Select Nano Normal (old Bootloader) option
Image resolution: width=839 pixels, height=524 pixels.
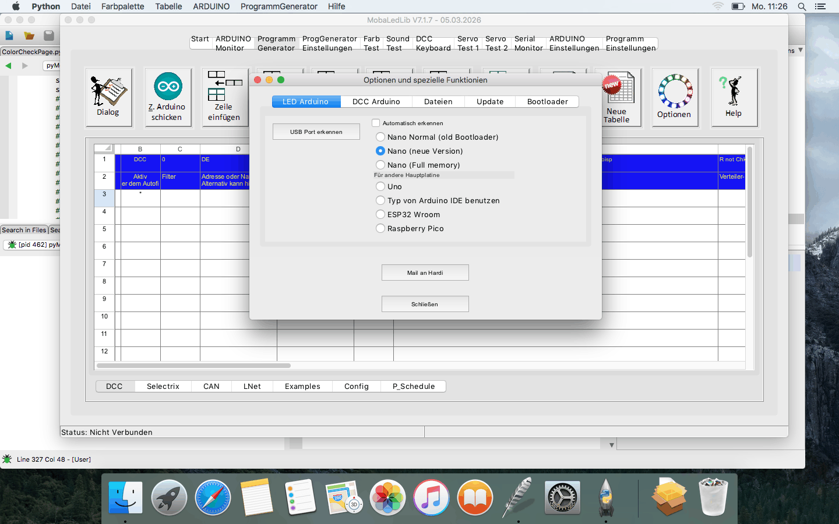click(x=380, y=137)
